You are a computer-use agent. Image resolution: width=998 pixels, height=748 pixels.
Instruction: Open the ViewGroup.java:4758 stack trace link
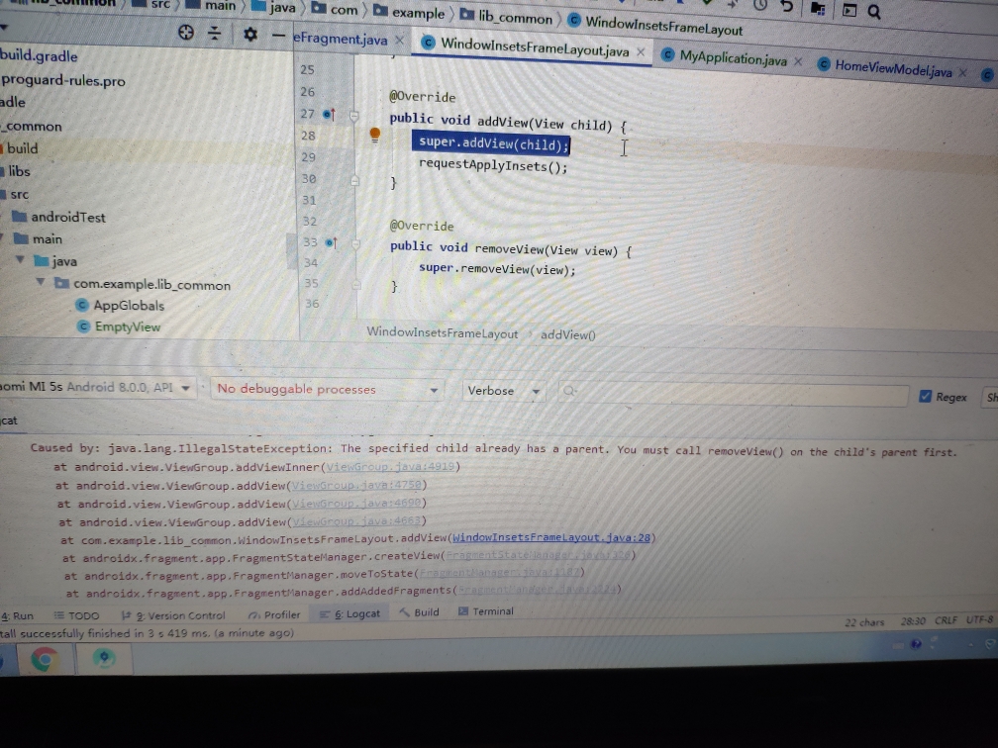[x=357, y=485]
